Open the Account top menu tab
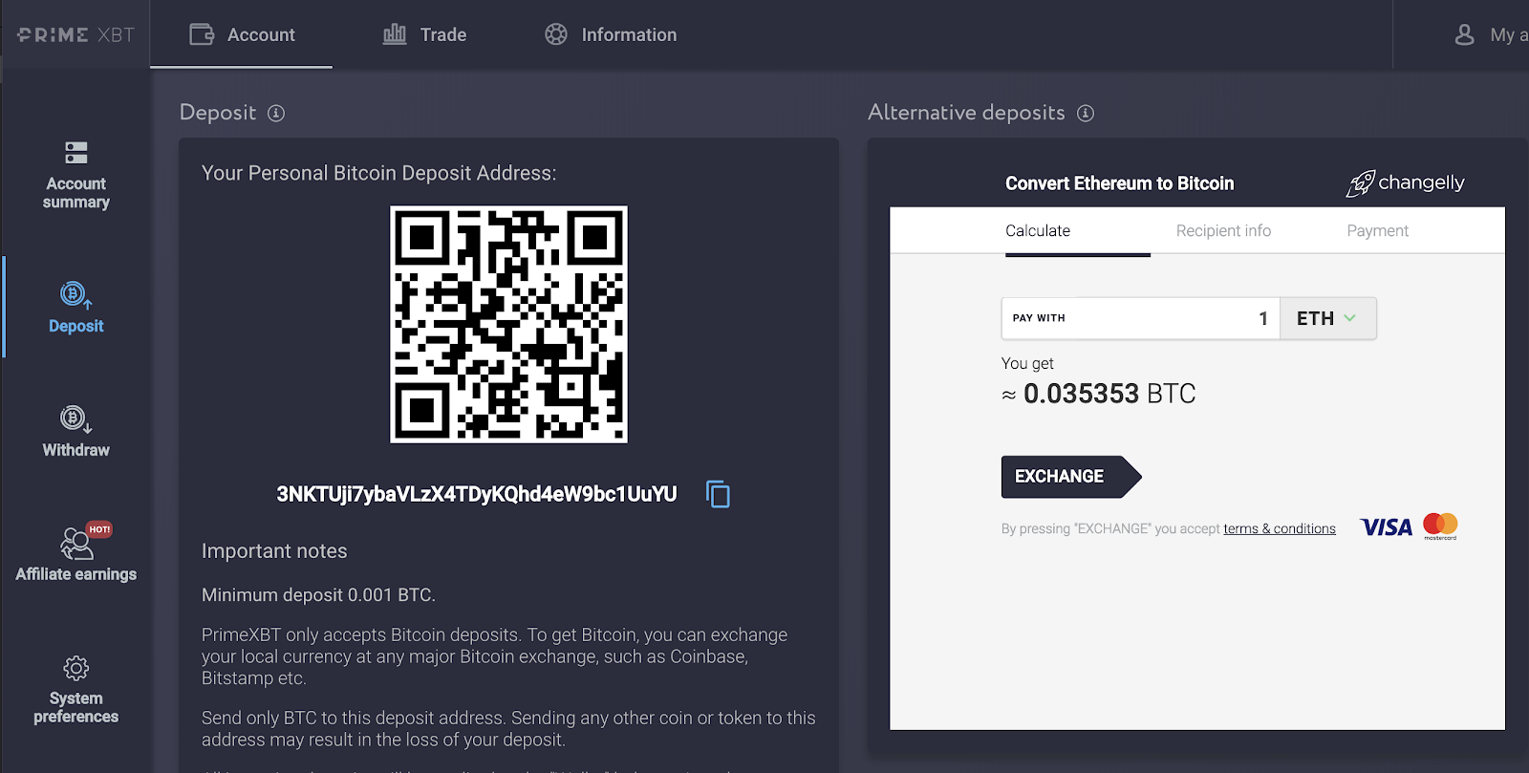 tap(242, 34)
